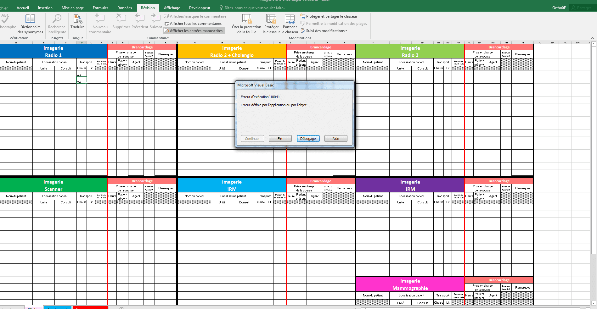Click the OrthoOF account name

(559, 8)
